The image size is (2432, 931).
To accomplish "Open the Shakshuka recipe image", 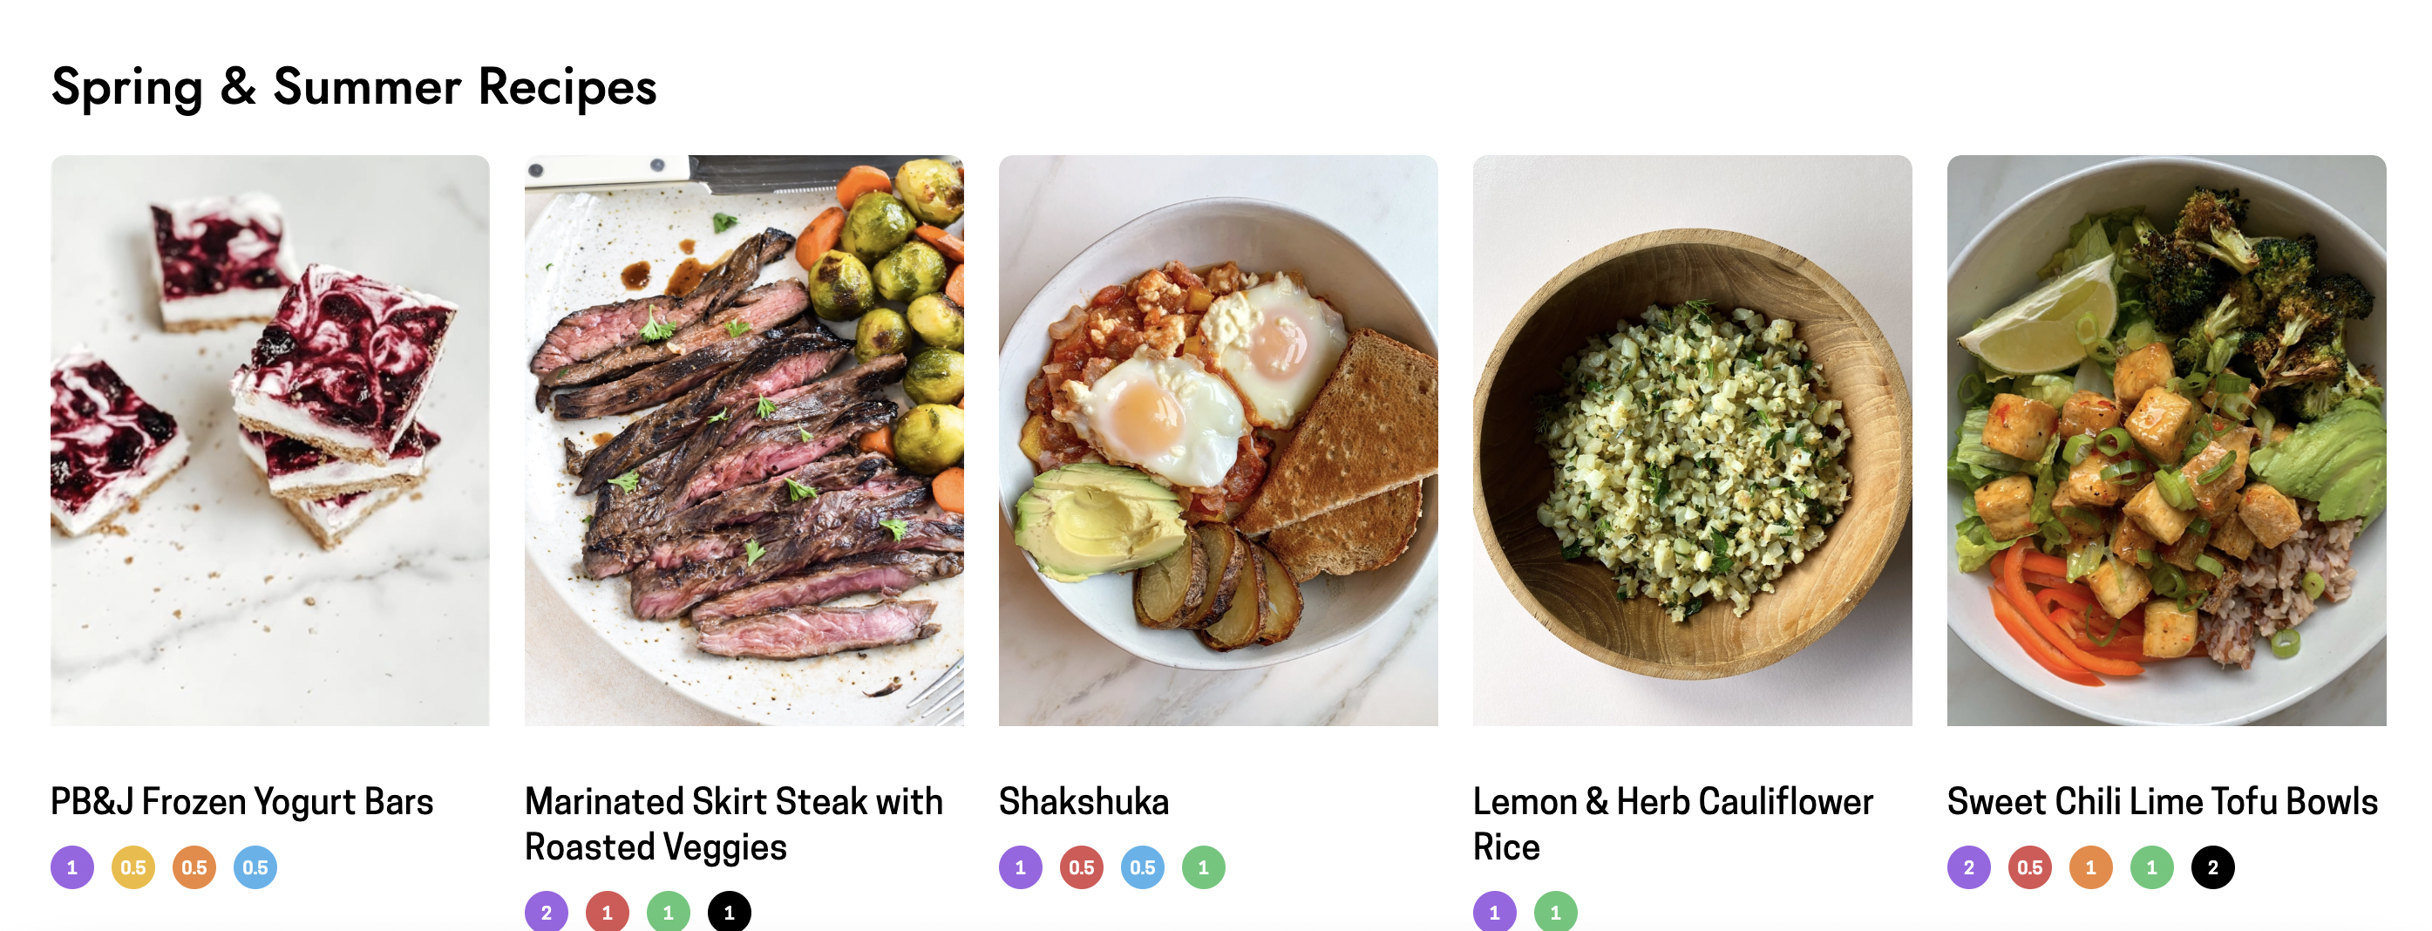I will [x=1218, y=440].
